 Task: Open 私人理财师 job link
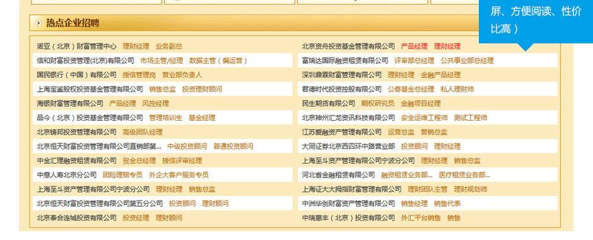click(x=457, y=89)
